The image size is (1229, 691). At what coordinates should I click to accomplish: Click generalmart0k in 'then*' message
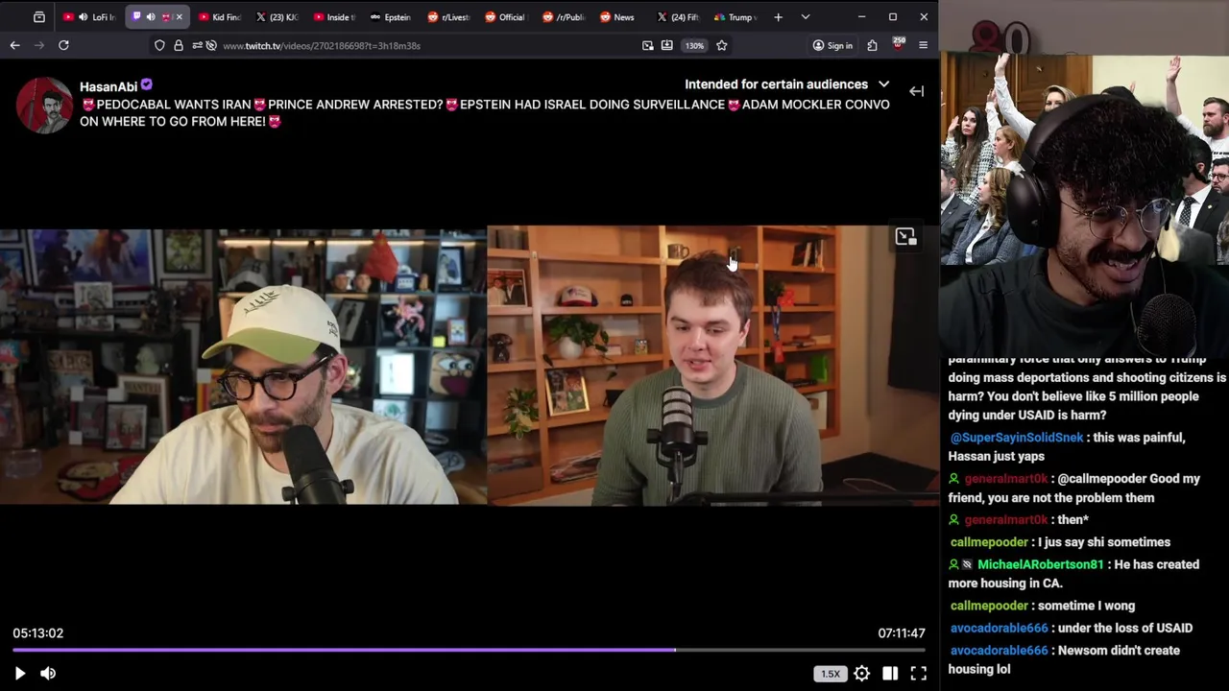(1006, 520)
